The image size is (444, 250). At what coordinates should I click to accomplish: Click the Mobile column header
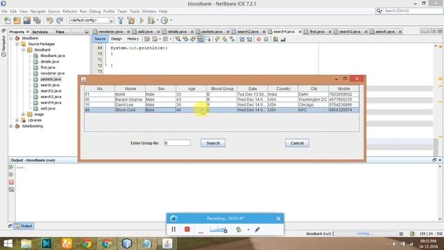click(344, 89)
